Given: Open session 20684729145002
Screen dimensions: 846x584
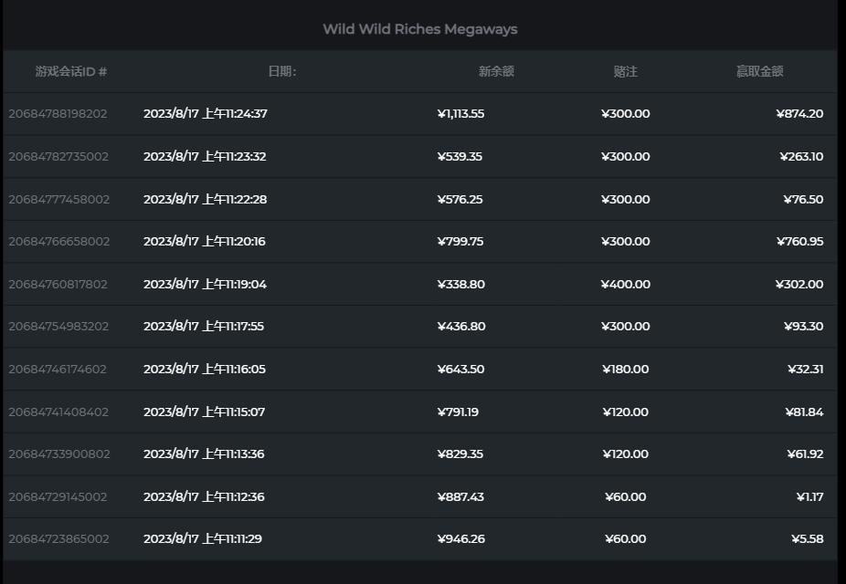Looking at the screenshot, I should click(x=58, y=496).
